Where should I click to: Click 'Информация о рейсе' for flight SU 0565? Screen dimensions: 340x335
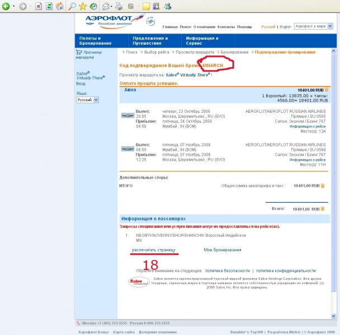pos(308,127)
